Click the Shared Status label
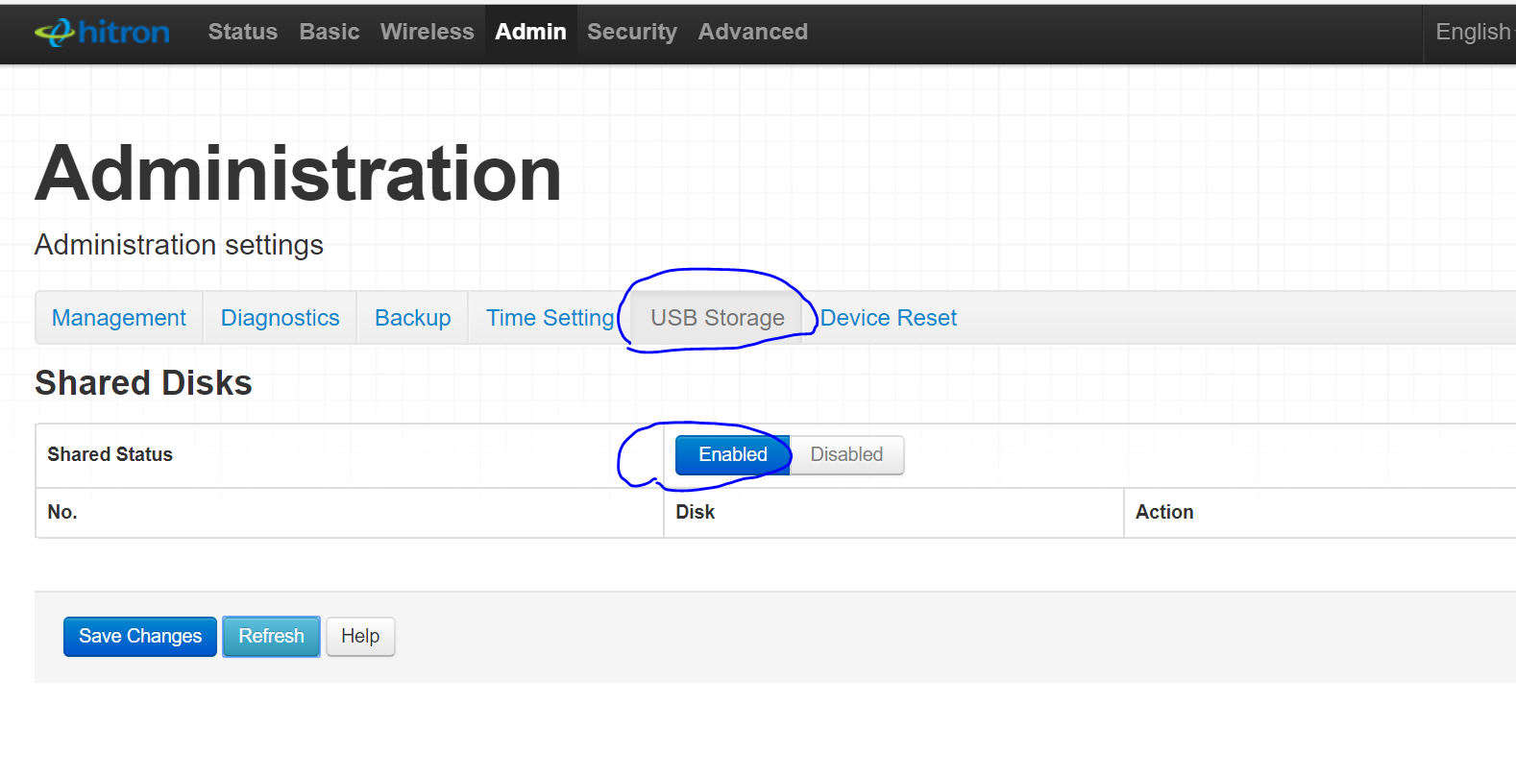 coord(110,455)
